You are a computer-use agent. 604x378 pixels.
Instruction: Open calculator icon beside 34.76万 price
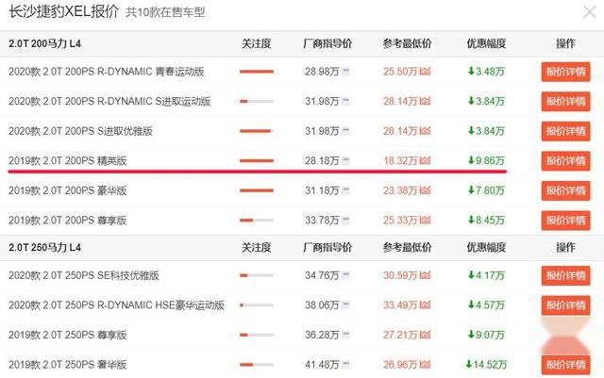coord(345,275)
